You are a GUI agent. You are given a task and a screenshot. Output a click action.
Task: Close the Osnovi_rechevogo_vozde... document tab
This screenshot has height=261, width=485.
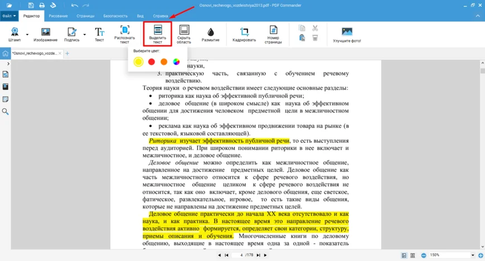pos(60,53)
